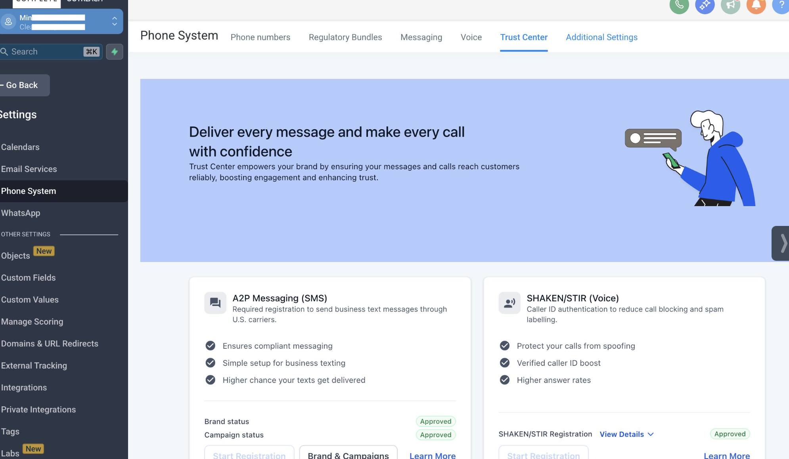This screenshot has height=459, width=789.
Task: Open Custom Fields in sidebar
Action: (x=28, y=277)
